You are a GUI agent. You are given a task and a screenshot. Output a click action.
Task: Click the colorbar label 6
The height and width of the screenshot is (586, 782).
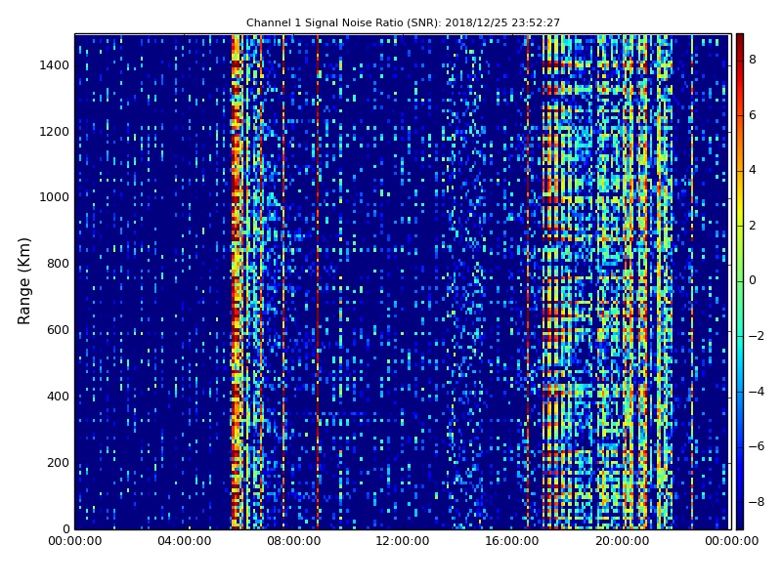(x=753, y=115)
